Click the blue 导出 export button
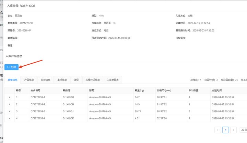The height and width of the screenshot is (143, 247). pyautogui.click(x=12, y=67)
